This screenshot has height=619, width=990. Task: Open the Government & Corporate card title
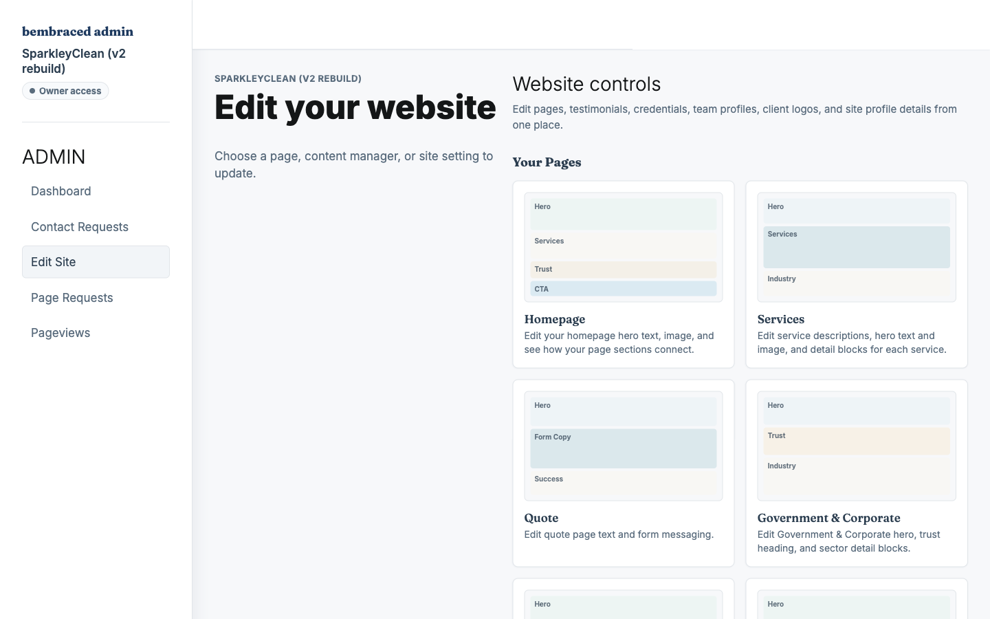(x=828, y=518)
